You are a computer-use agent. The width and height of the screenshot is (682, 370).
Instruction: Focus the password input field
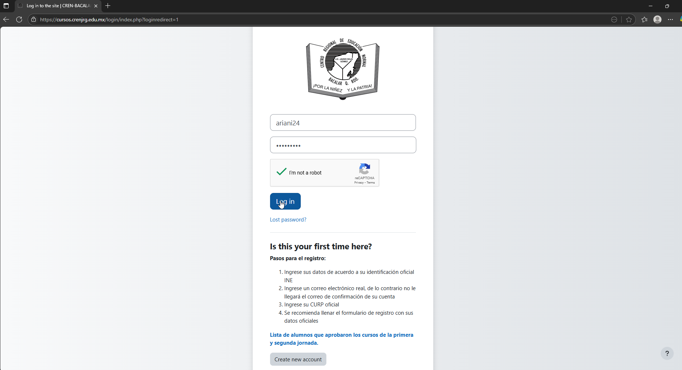(x=343, y=145)
